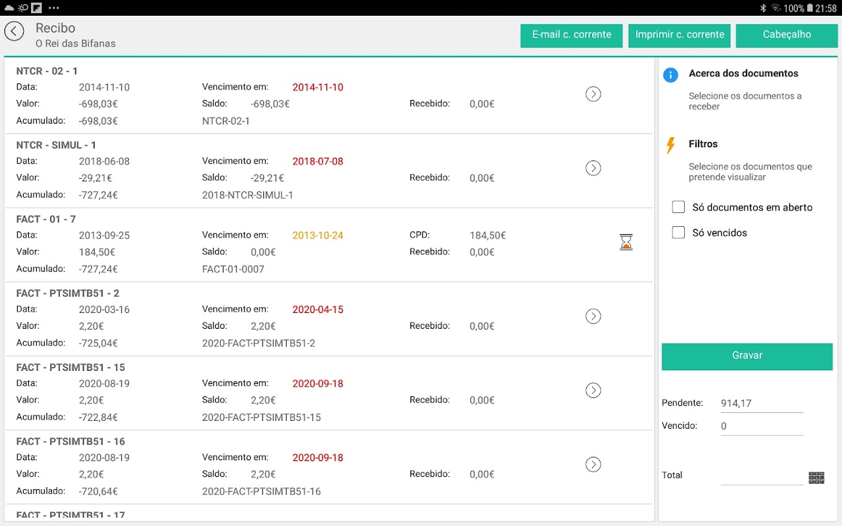Tap reference text '2020-FACT-PTSIMTB51-15'
This screenshot has height=526, width=842.
point(261,418)
